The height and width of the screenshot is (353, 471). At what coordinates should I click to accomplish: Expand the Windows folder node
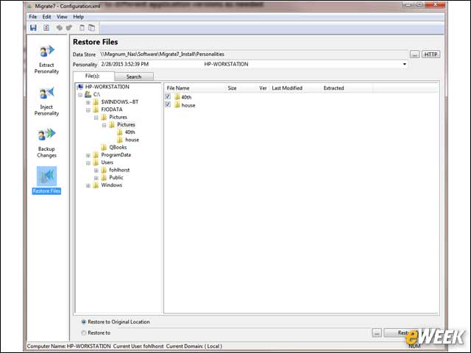88,185
